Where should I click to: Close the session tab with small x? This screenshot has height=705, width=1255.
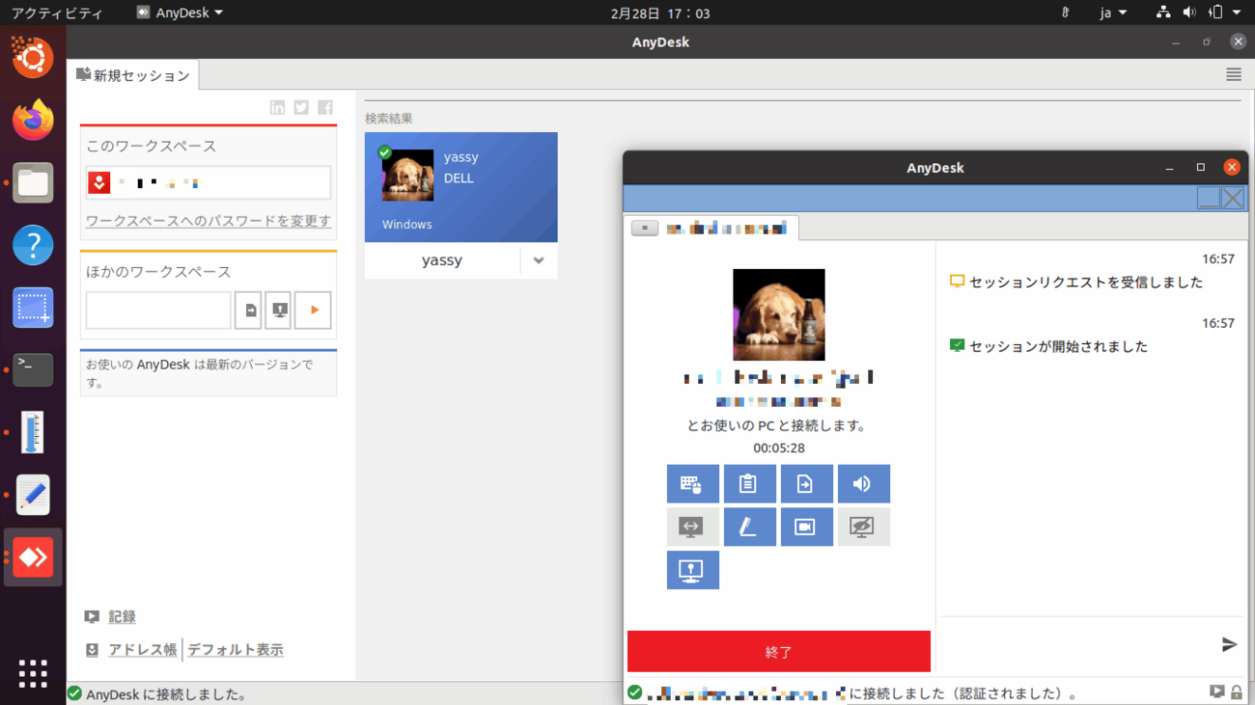(644, 229)
